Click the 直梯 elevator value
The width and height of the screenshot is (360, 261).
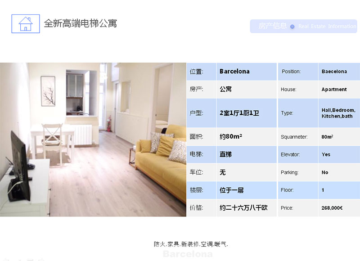click(225, 154)
